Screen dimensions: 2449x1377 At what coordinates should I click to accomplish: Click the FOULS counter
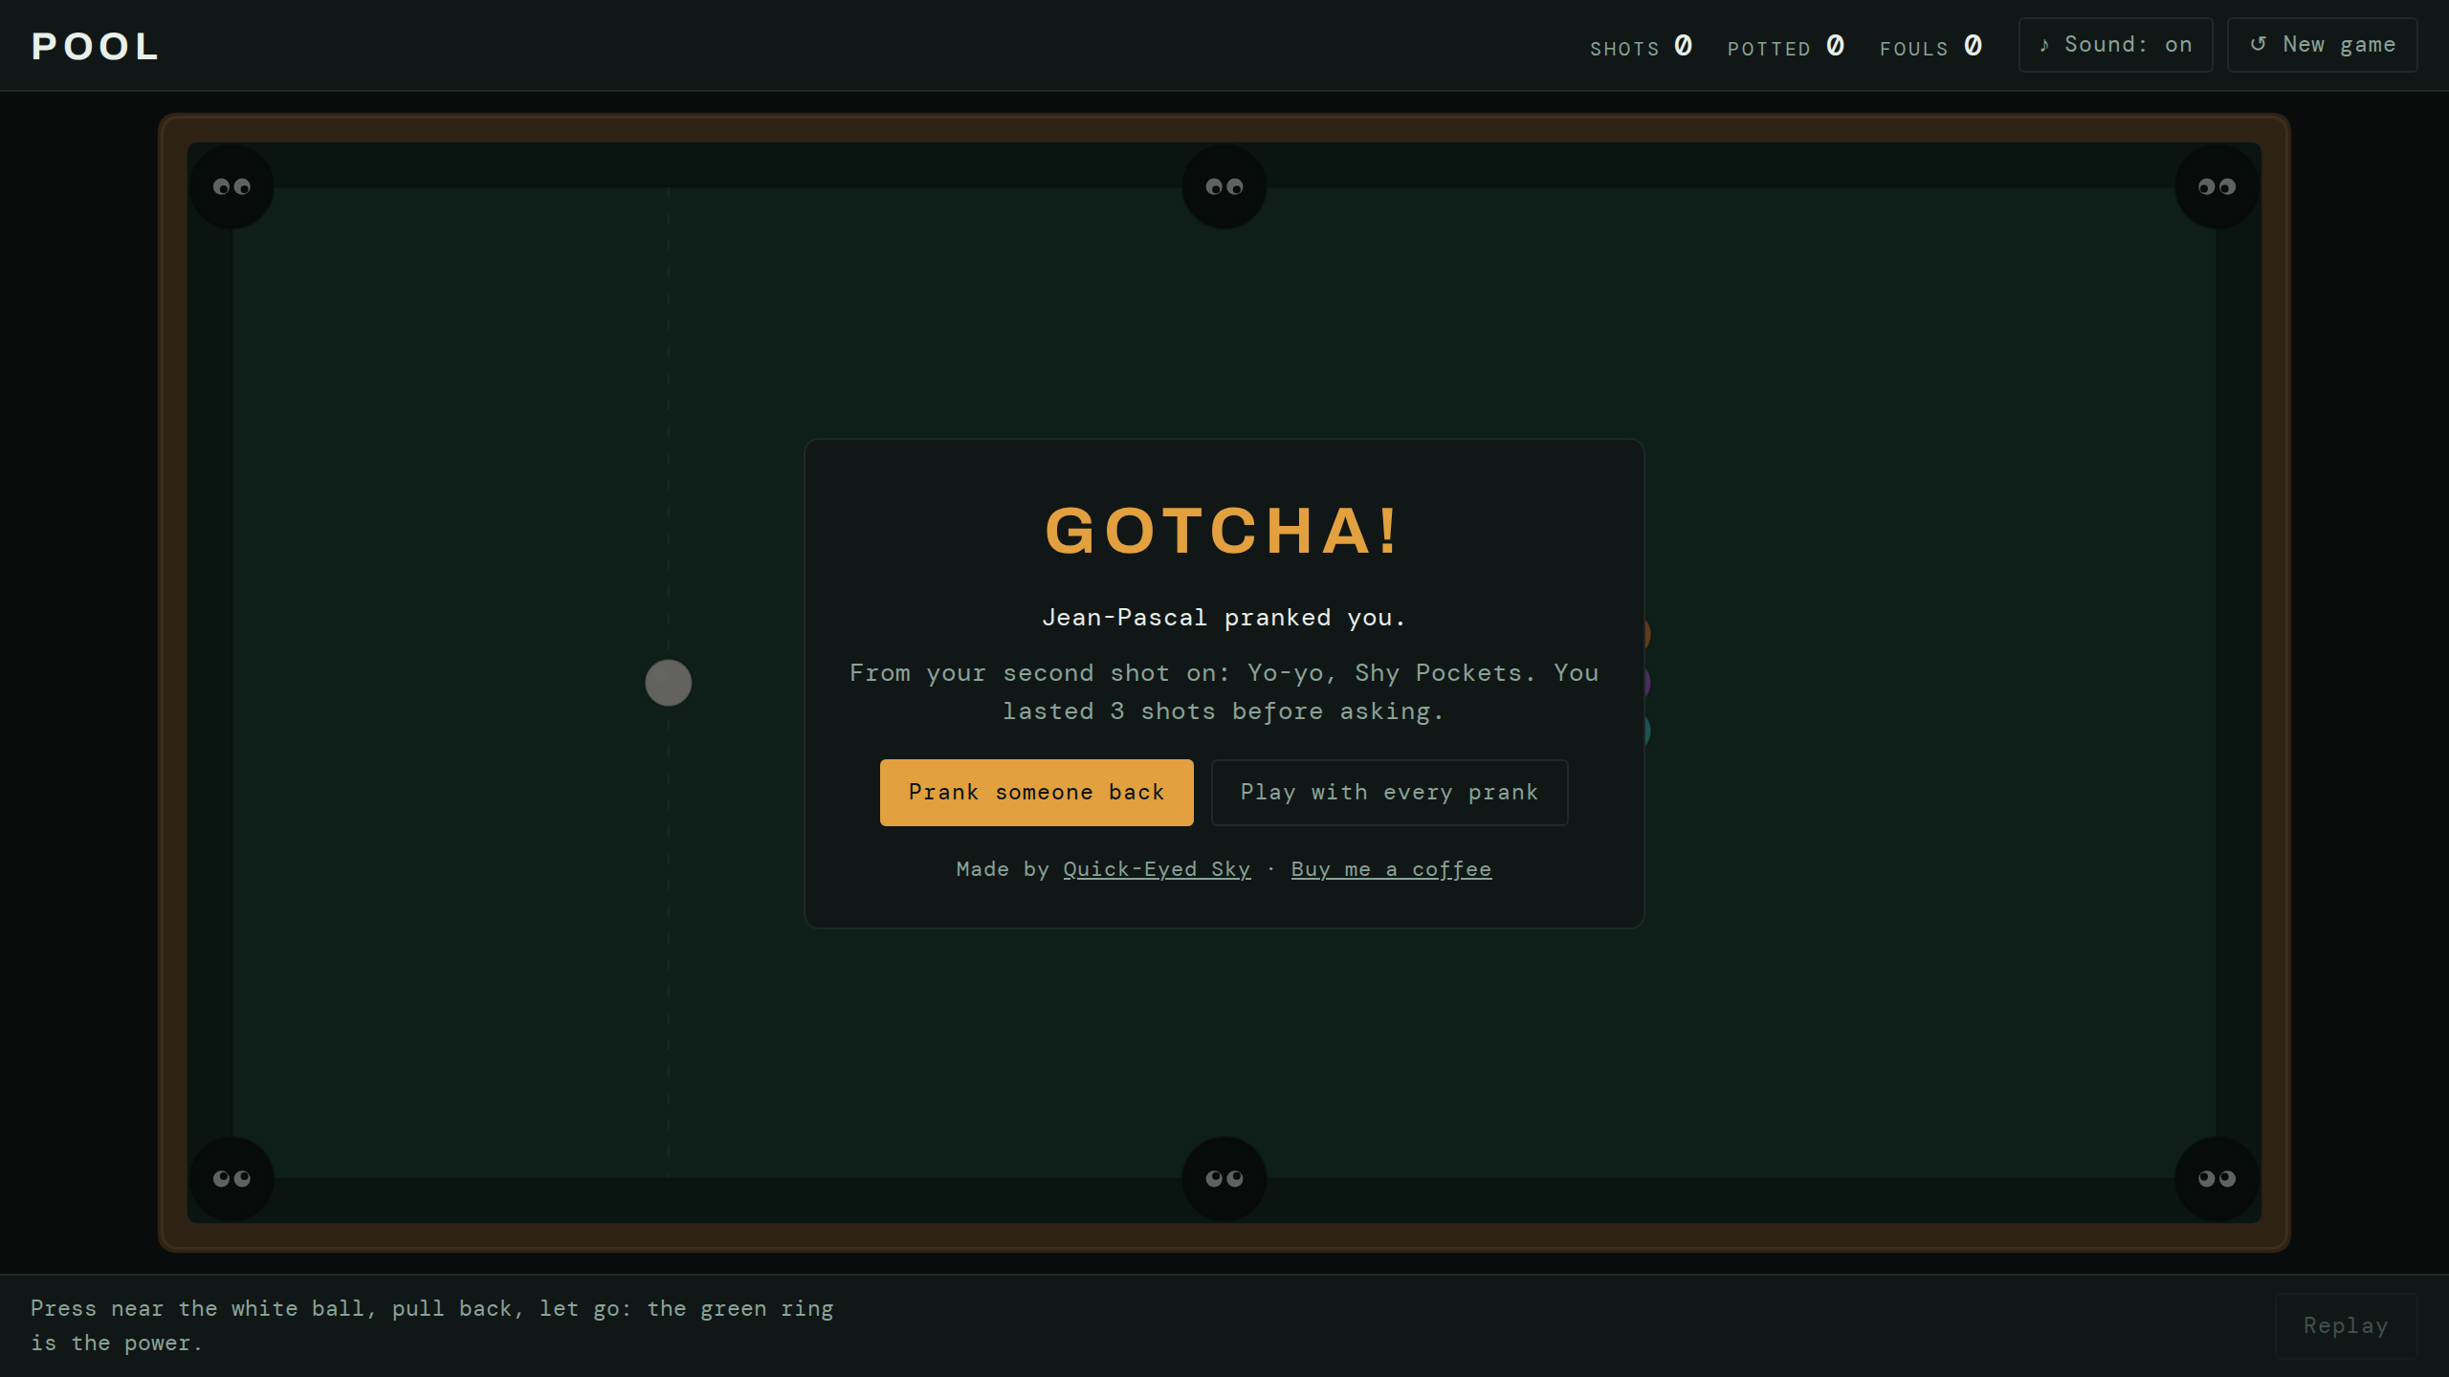point(1931,46)
